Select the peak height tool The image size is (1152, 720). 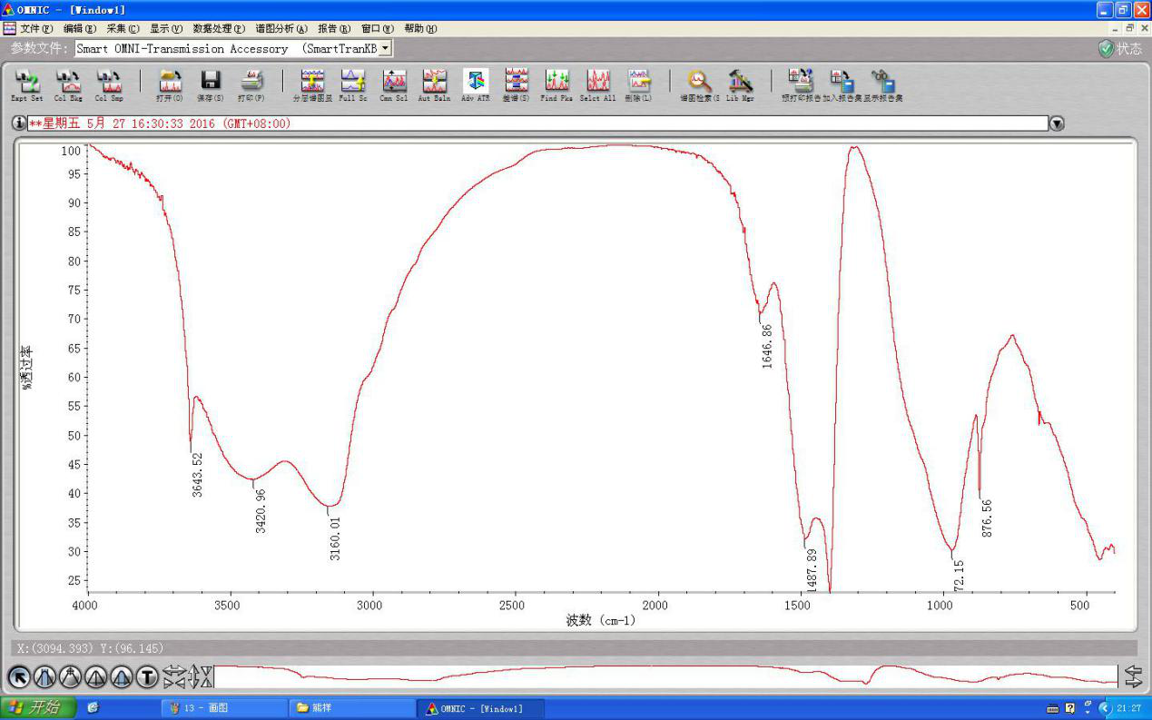point(95,676)
